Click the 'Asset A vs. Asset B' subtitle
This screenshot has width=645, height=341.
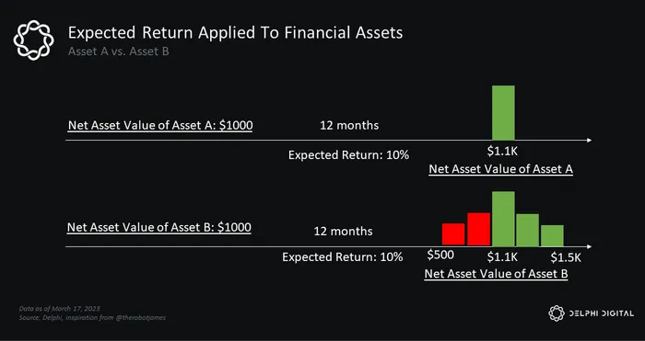(119, 51)
